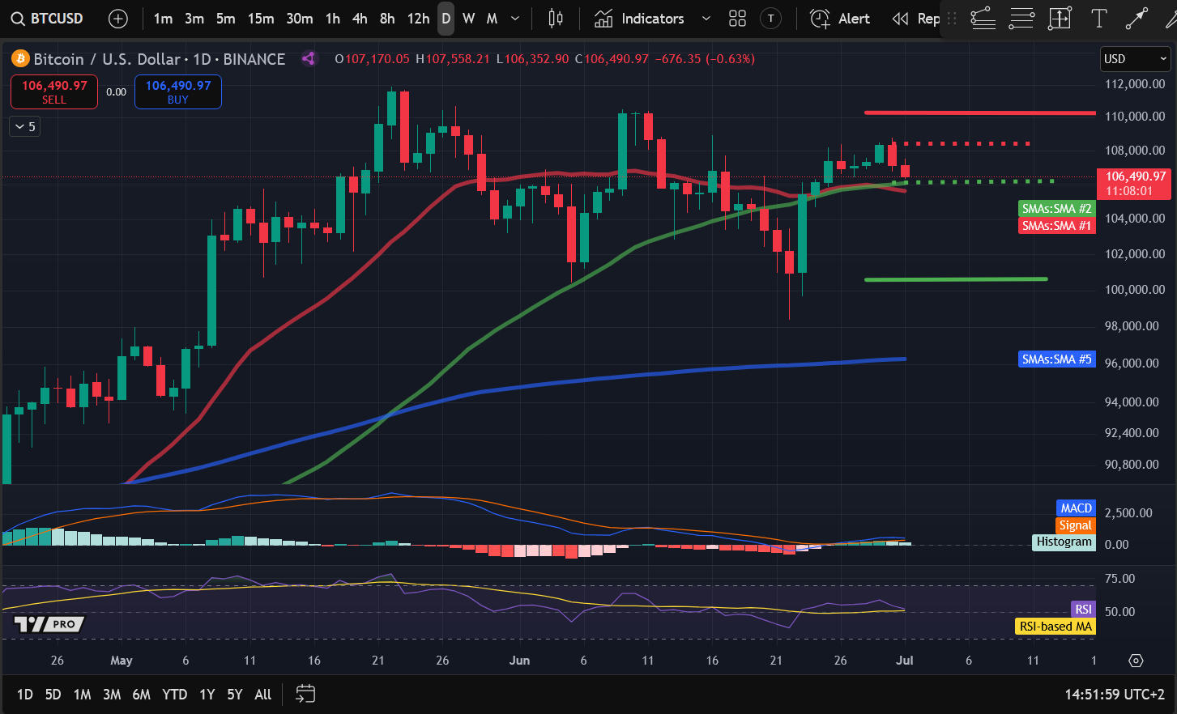1177x714 pixels.
Task: Switch to the 12h timeframe
Action: (x=418, y=19)
